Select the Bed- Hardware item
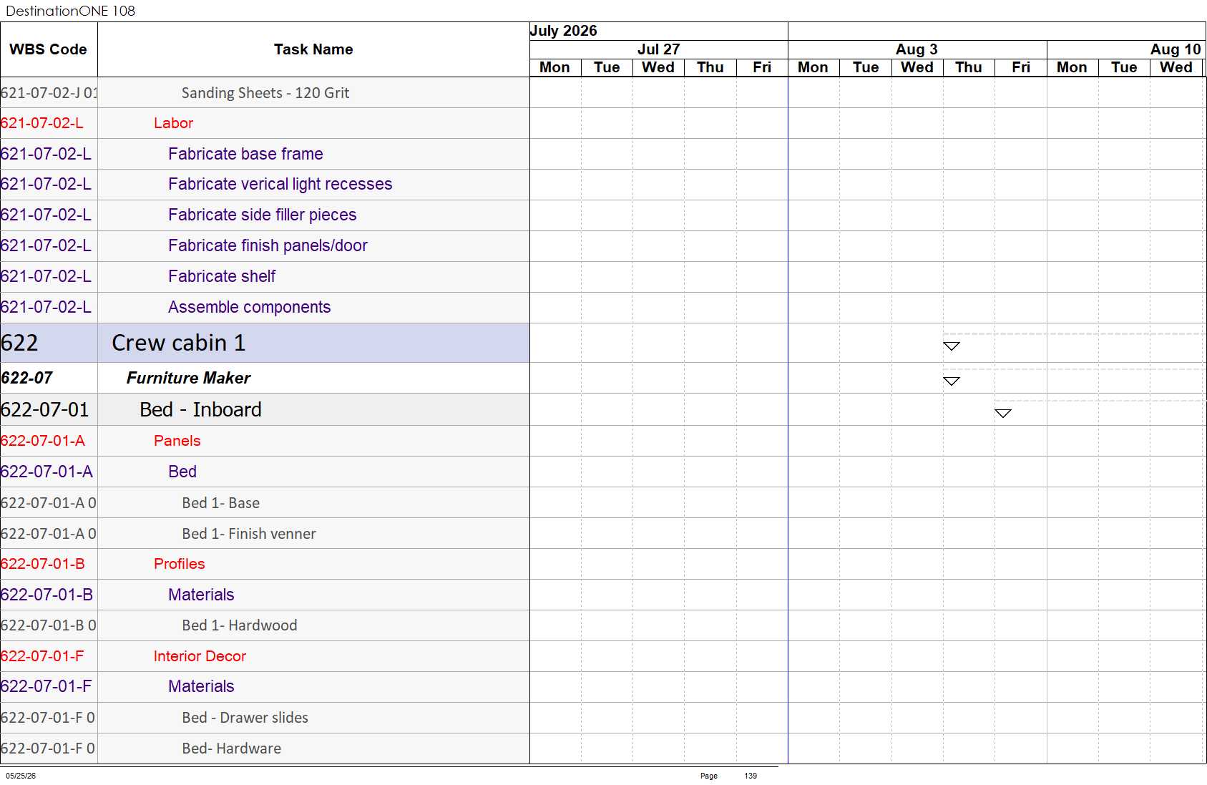The height and width of the screenshot is (785, 1207). coord(265,749)
